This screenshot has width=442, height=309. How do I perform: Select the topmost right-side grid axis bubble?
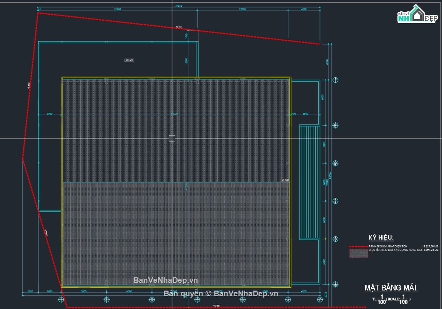(335, 80)
